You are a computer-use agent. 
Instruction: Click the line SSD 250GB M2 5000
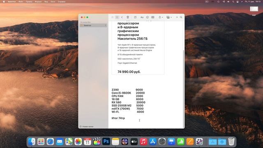[x=127, y=106]
